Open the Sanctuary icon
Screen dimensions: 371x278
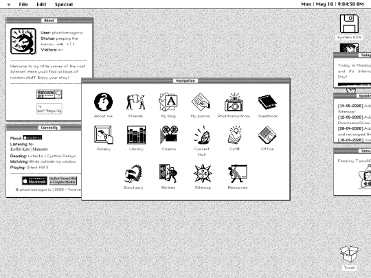[x=133, y=174]
